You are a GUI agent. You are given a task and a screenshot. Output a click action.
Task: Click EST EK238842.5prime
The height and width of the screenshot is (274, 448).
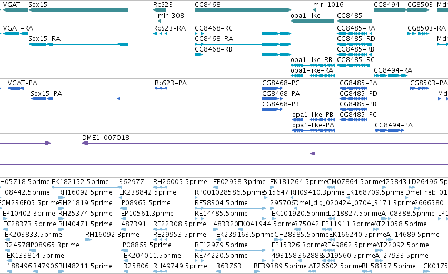point(147,192)
